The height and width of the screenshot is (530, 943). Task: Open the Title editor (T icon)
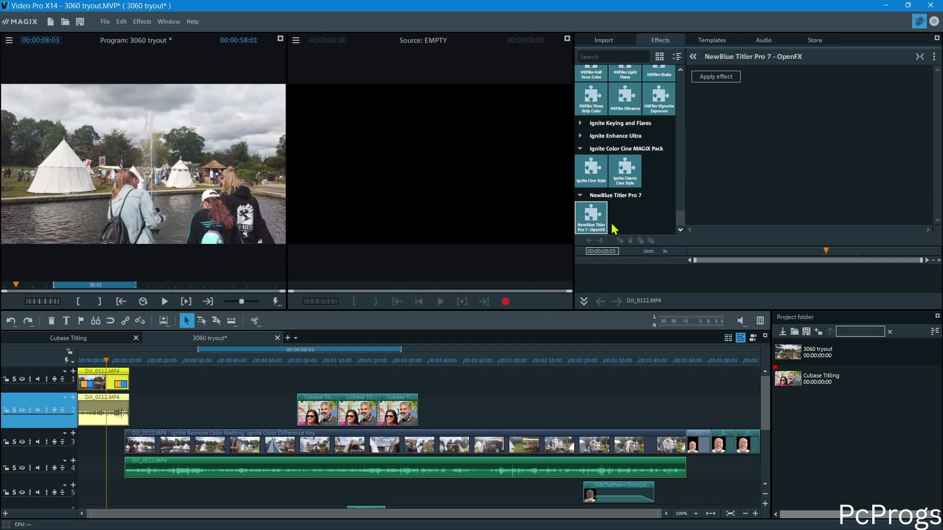coord(66,321)
